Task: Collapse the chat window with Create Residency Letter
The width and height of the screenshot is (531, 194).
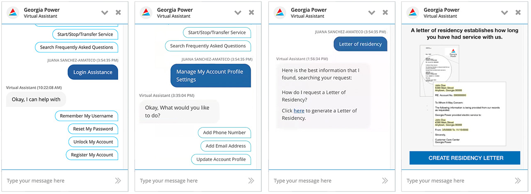Action: coord(504,13)
